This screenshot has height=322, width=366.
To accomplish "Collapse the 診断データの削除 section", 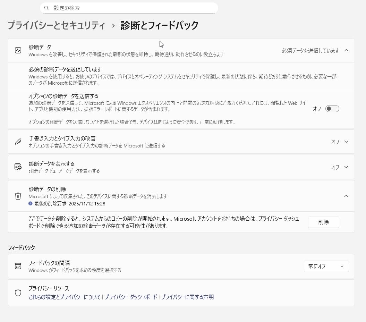I will (346, 196).
